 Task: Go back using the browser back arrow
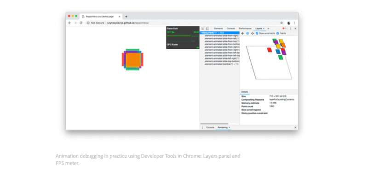[x=69, y=23]
